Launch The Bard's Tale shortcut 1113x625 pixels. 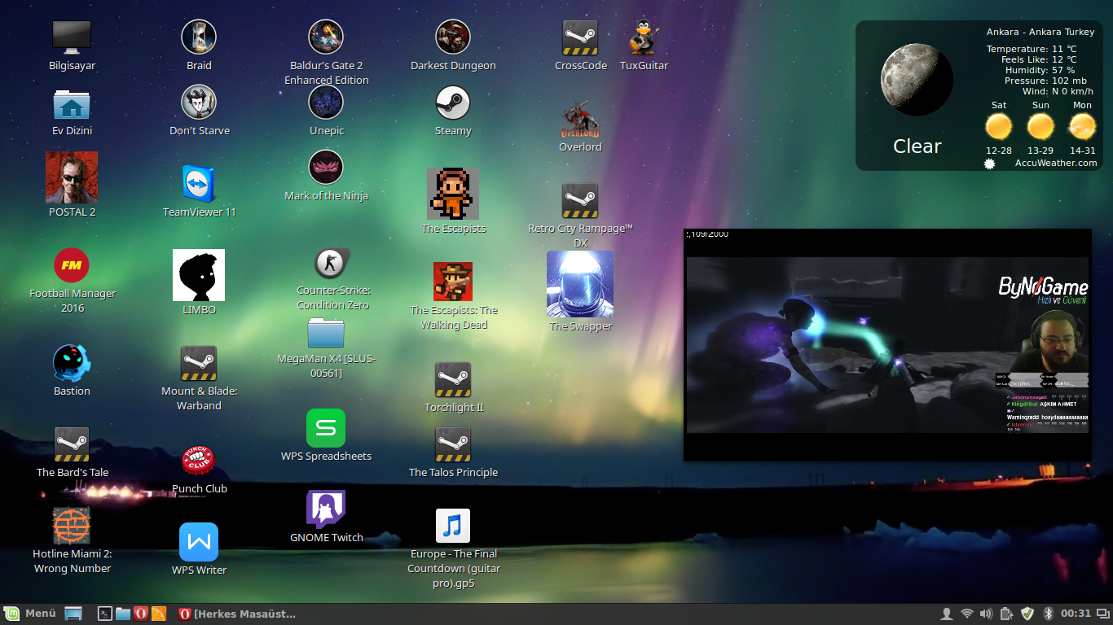72,444
